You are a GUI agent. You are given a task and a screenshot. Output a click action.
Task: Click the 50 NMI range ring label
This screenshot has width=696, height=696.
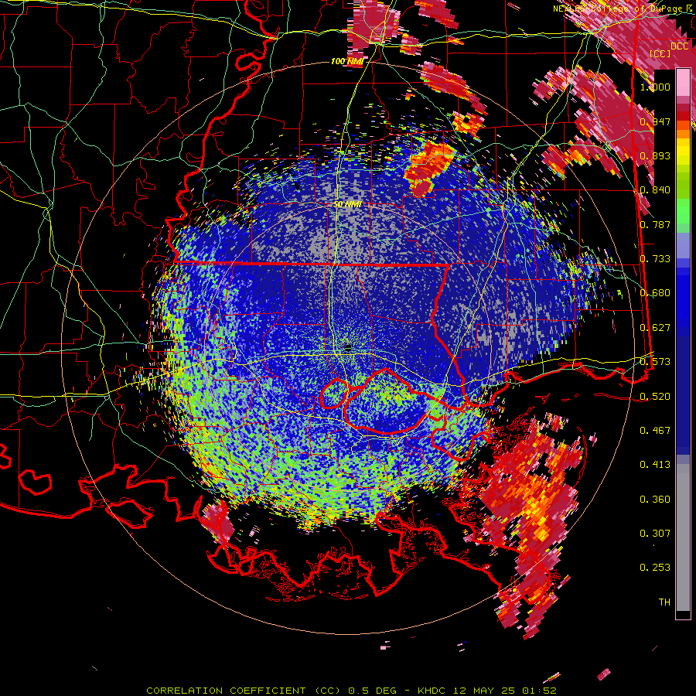347,204
